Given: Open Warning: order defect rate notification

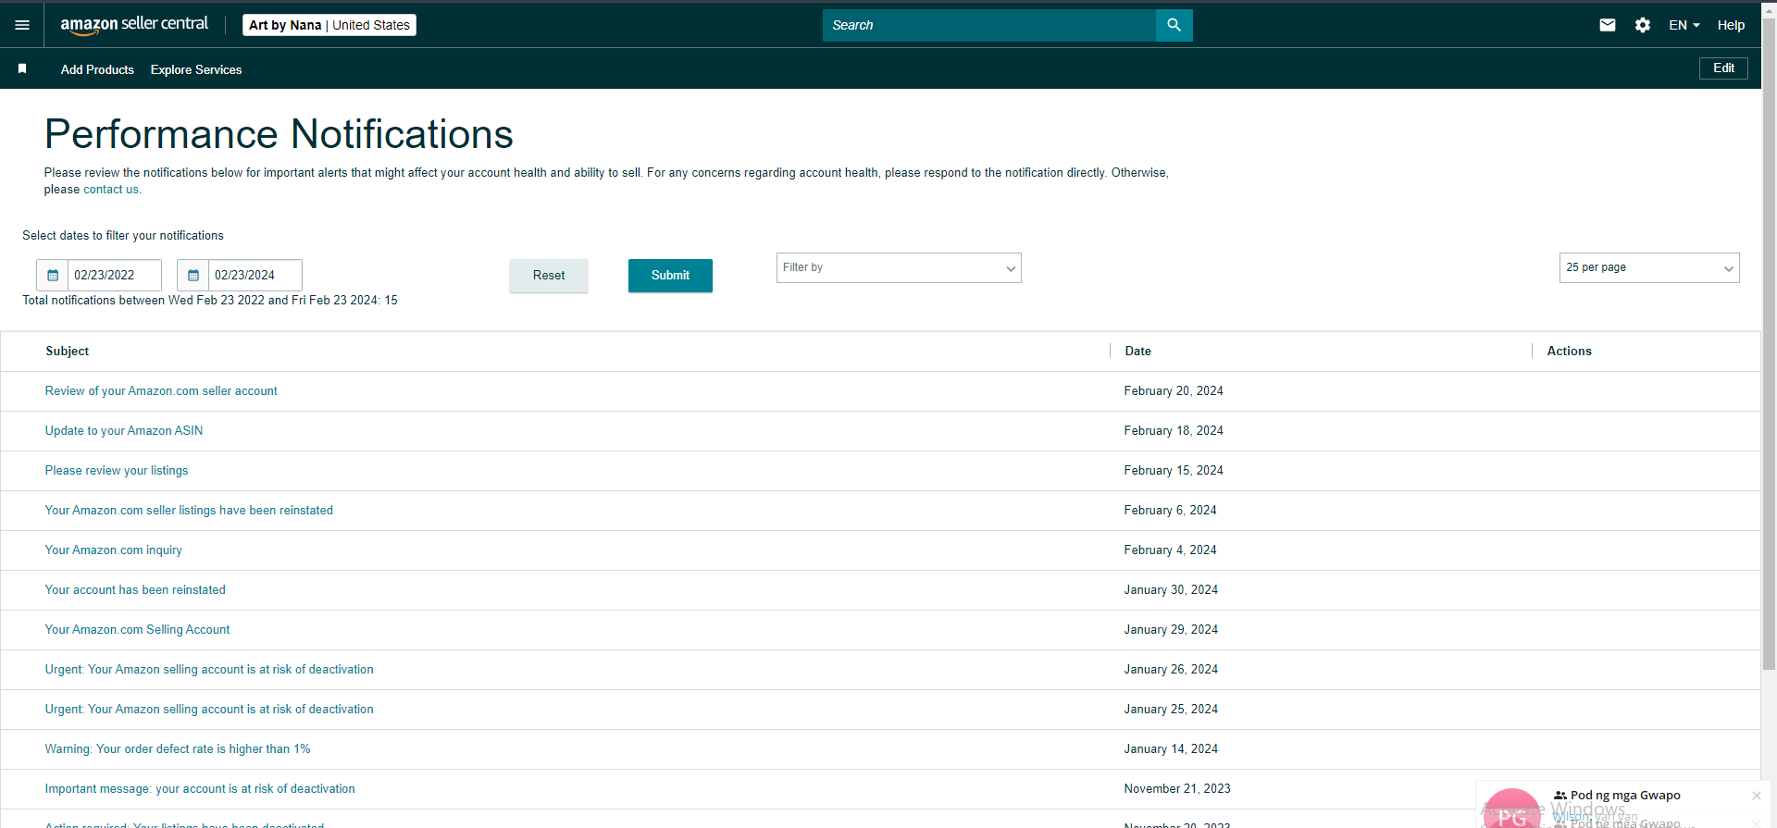Looking at the screenshot, I should click(x=178, y=749).
